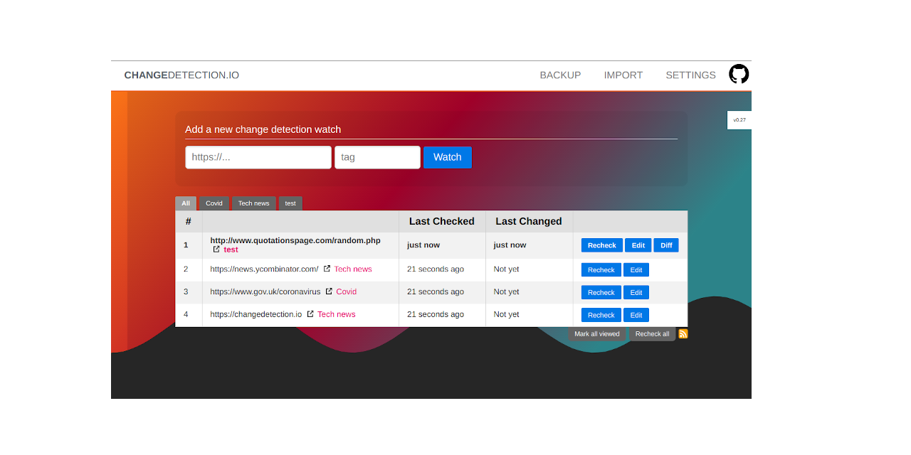
Task: Recheck the changedetection.io watch in row 4
Action: 601,315
